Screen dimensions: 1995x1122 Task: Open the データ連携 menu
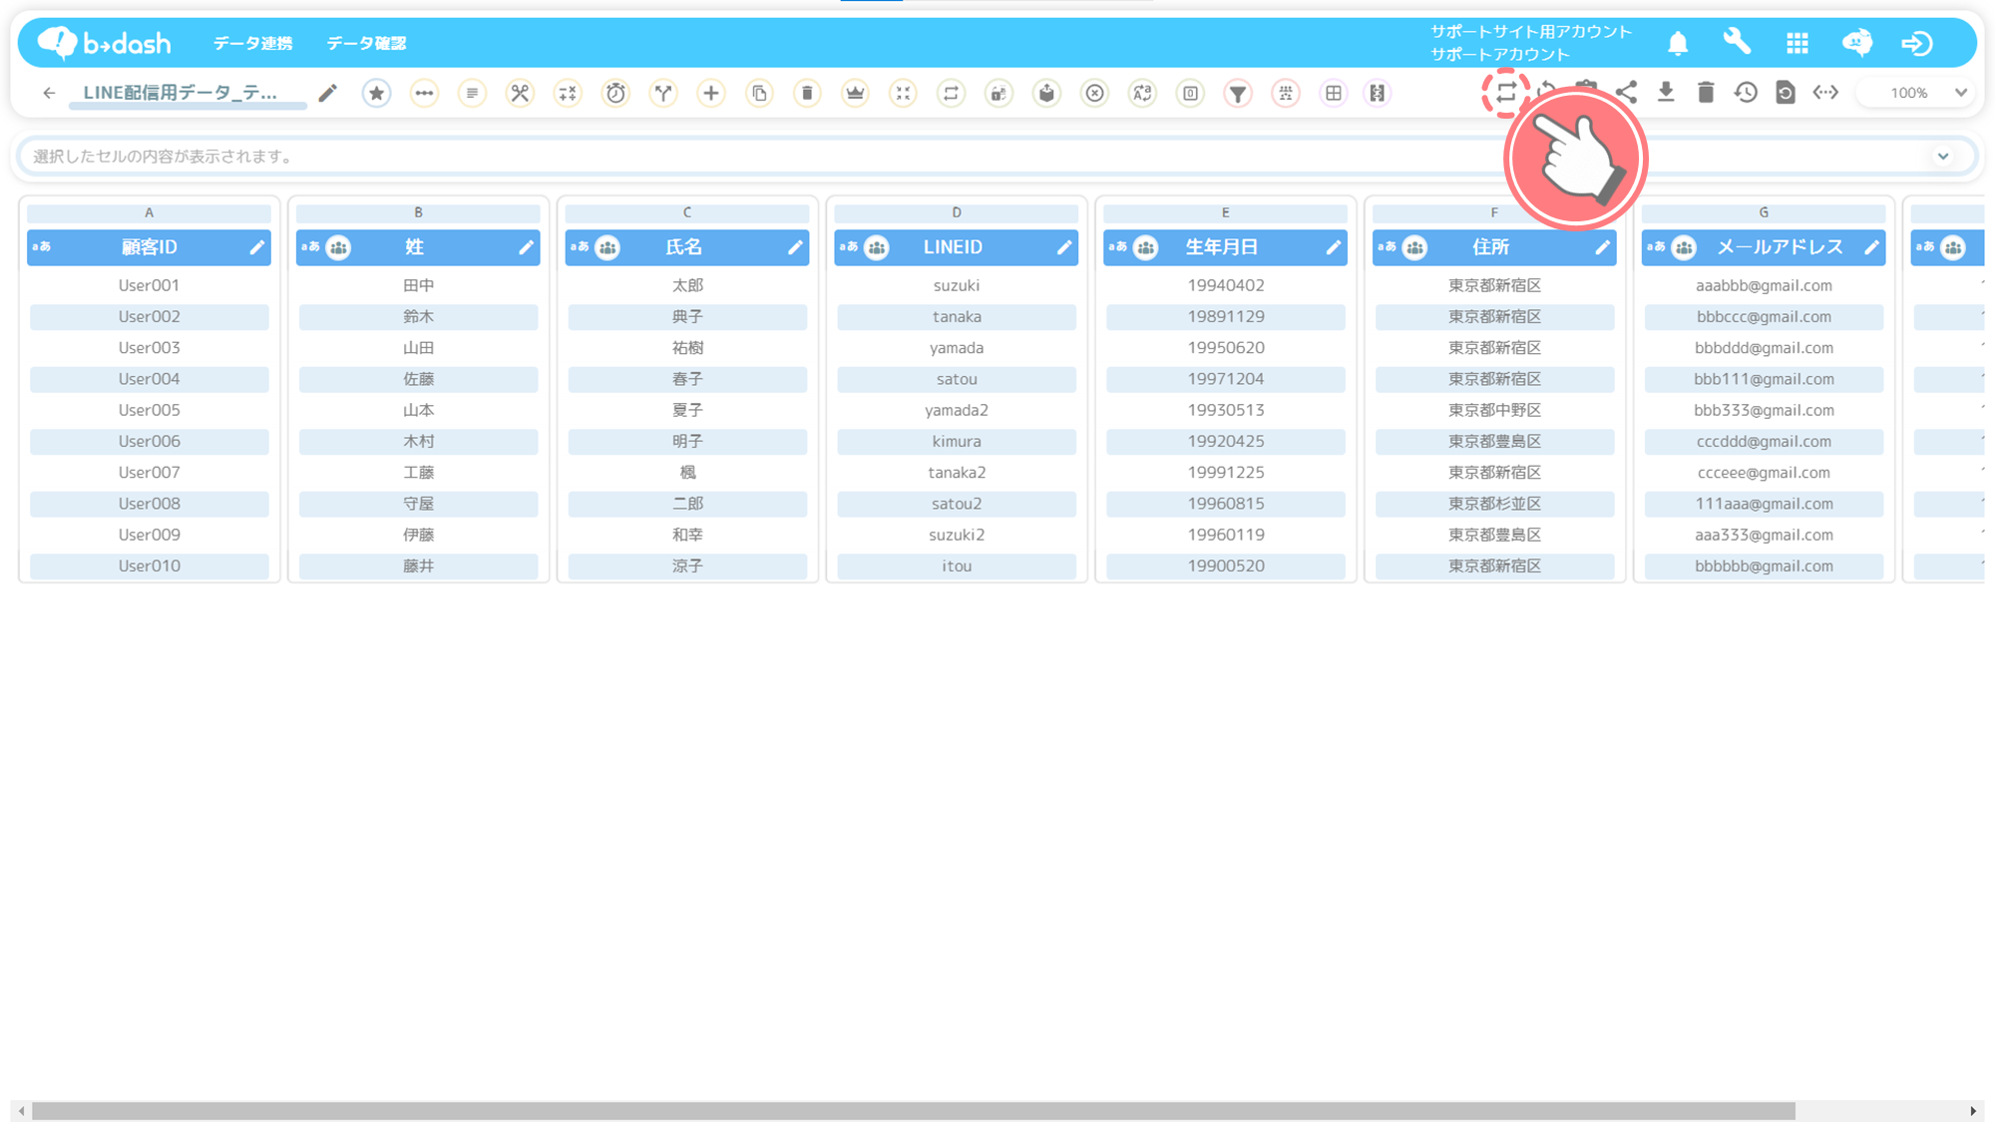pos(253,43)
